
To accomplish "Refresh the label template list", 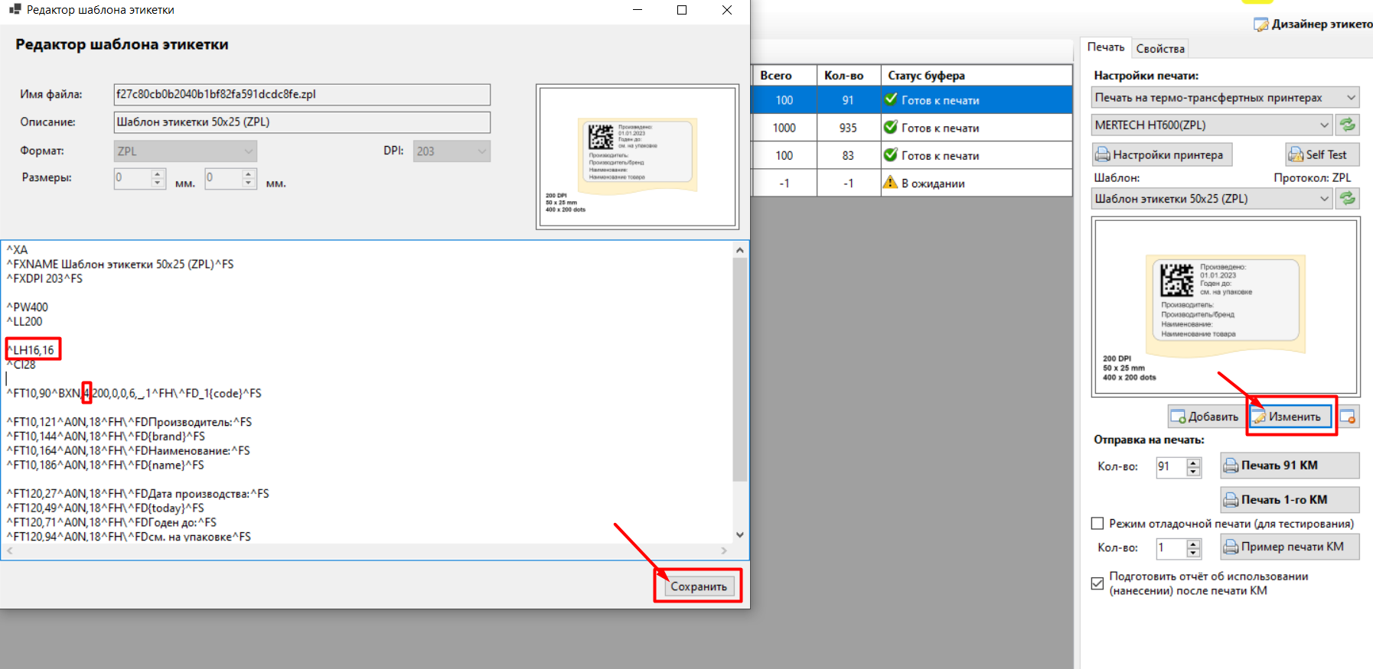I will [x=1347, y=199].
